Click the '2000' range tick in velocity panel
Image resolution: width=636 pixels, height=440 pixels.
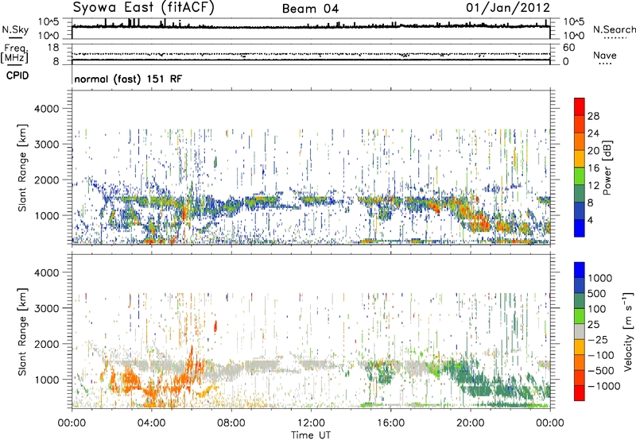(x=46, y=344)
